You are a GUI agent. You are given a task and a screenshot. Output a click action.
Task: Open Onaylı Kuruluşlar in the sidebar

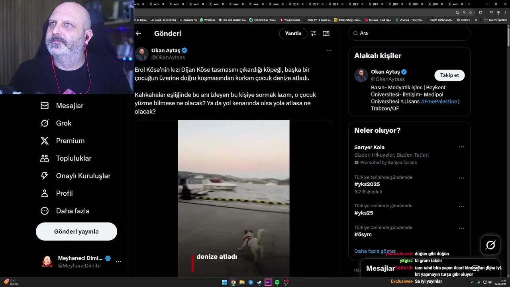[x=75, y=176]
